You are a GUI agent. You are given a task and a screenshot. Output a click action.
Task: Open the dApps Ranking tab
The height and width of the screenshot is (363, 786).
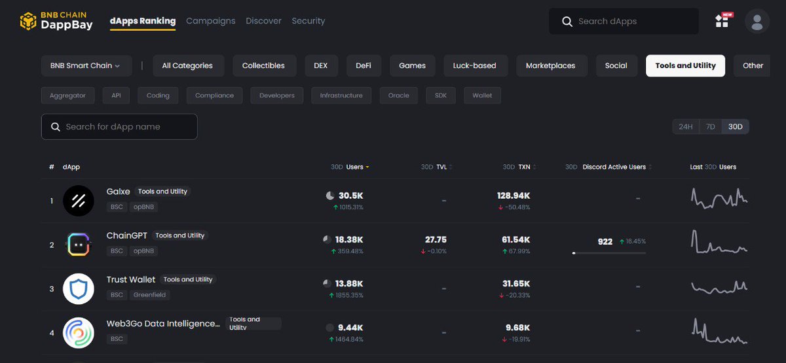(x=144, y=21)
